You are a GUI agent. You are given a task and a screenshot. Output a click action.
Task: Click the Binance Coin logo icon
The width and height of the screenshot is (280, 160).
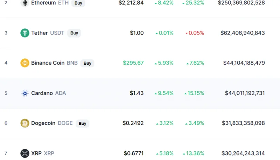[25, 63]
